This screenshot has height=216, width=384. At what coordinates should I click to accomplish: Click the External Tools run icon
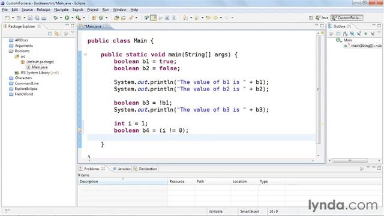coord(78,17)
